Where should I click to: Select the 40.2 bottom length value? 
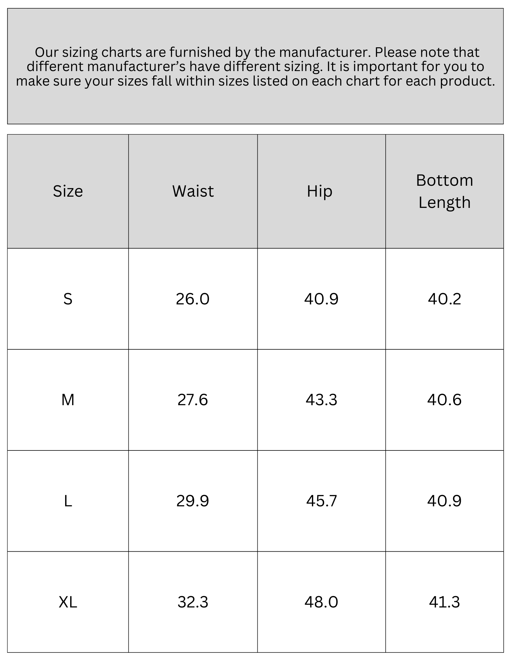coord(445,299)
